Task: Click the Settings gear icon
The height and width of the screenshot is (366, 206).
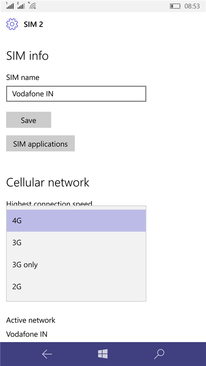Action: pyautogui.click(x=12, y=24)
